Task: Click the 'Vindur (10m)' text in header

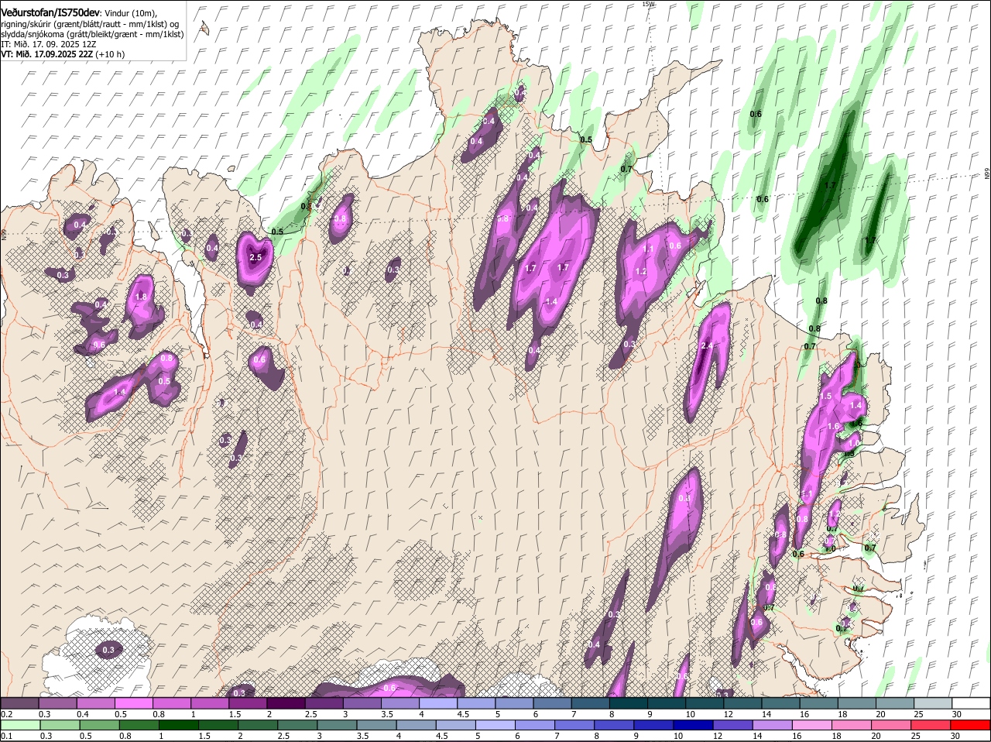Action: click(130, 13)
